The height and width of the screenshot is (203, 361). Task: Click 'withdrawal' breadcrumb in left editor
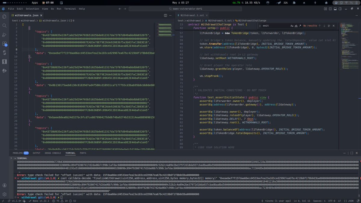click(28, 21)
